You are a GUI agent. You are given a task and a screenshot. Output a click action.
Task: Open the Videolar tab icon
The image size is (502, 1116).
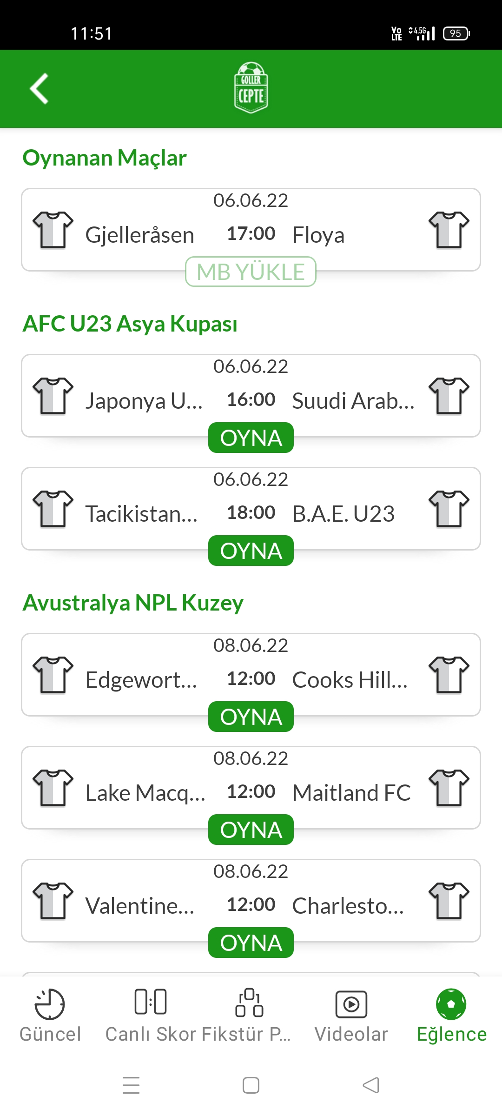[x=351, y=1004]
